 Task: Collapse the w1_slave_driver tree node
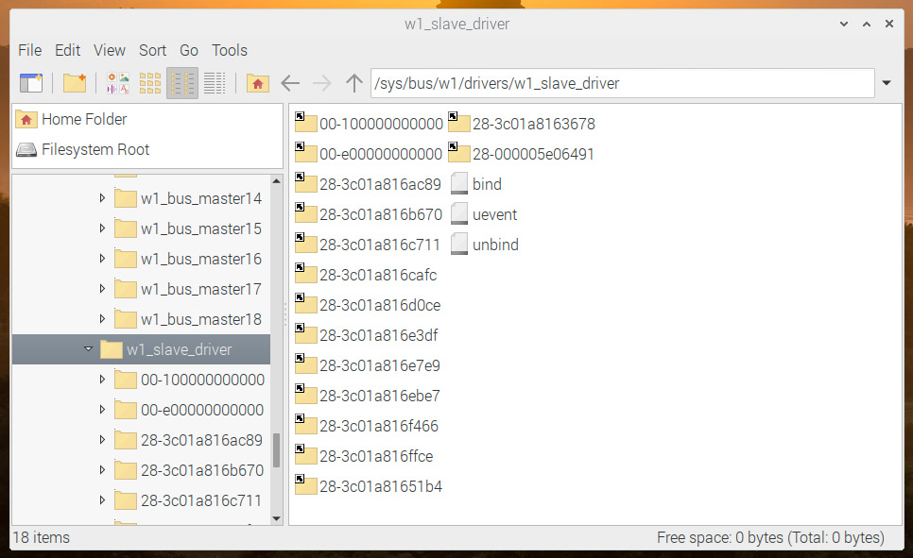(x=88, y=349)
